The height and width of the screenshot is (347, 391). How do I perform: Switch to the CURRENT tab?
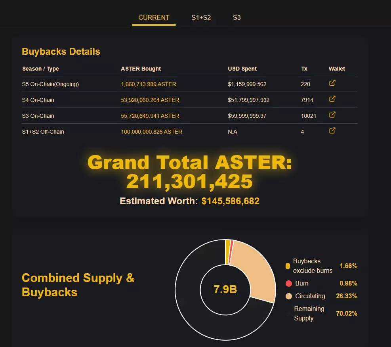154,17
